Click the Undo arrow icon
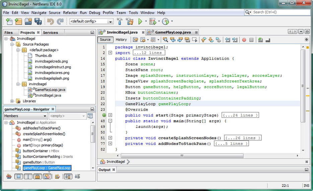Screen dimensions: 313x191 click(x=51, y=21)
